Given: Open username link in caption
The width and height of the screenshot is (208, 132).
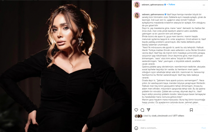Looking at the screenshot, I should (153, 15).
